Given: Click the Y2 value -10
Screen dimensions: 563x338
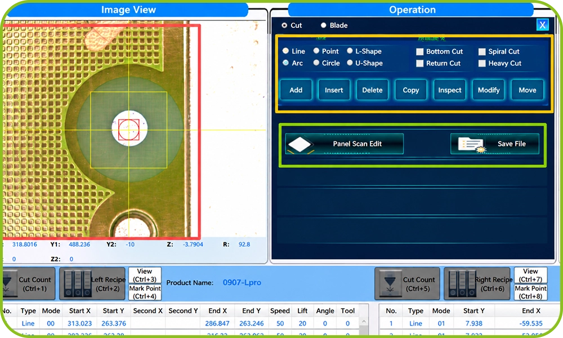Looking at the screenshot, I should click(x=130, y=244).
